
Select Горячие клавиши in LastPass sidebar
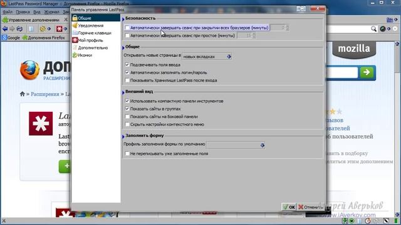point(96,33)
